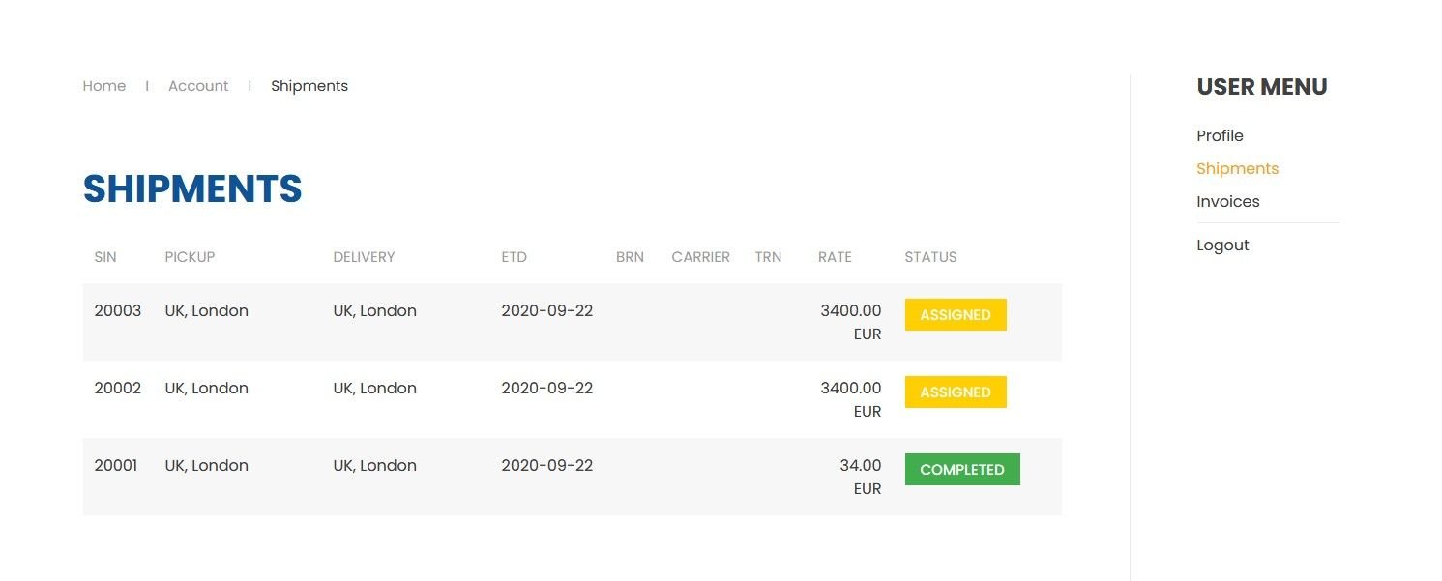Go to Home breadcrumb link
The width and height of the screenshot is (1442, 581).
pyautogui.click(x=104, y=86)
